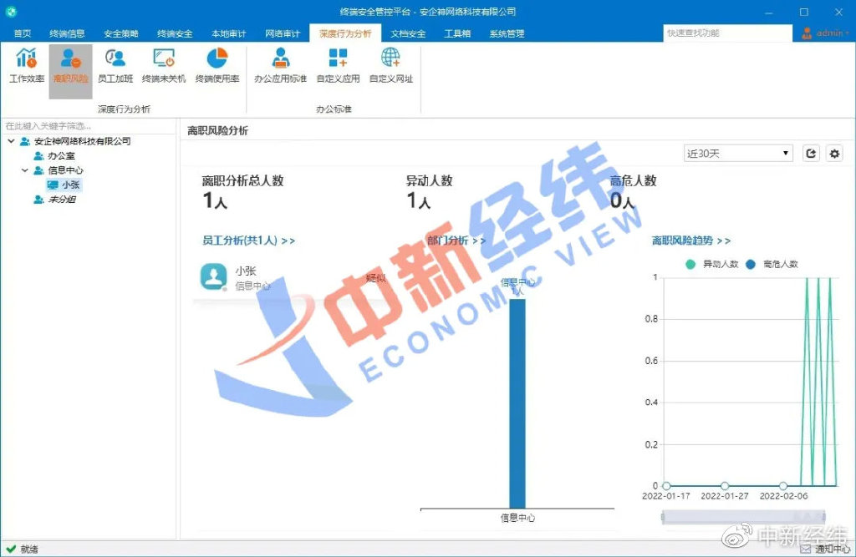Viewport: 856px width, 557px height.
Task: Open the 自定义应用 tool
Action: [338, 65]
